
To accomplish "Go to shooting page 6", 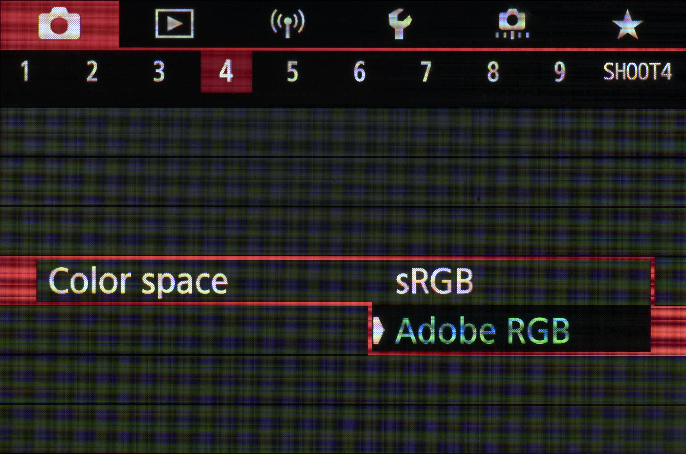I will pyautogui.click(x=359, y=71).
